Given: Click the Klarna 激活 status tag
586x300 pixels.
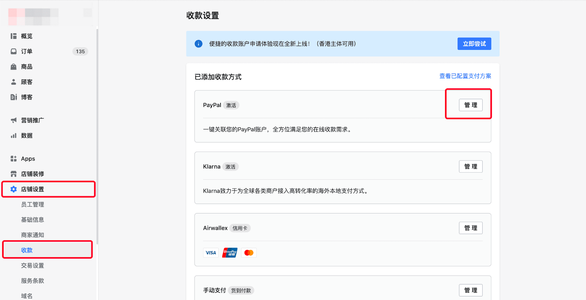Looking at the screenshot, I should 230,167.
